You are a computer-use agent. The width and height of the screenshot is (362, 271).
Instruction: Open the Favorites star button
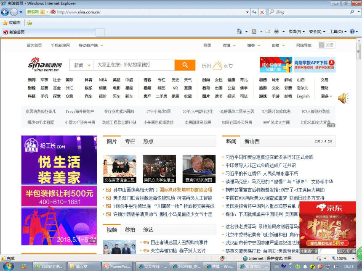tap(11, 23)
